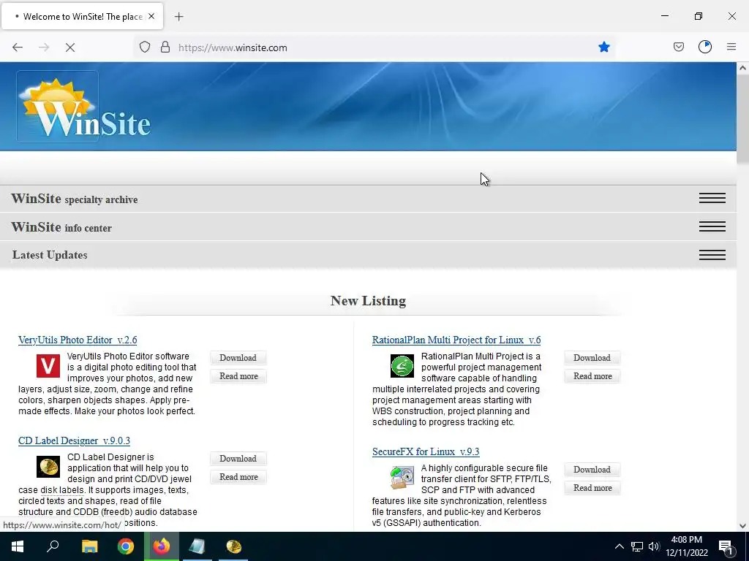Screen dimensions: 749x561
Task: Open CD Label Designer v.9.0.3 link
Action: [x=74, y=440]
